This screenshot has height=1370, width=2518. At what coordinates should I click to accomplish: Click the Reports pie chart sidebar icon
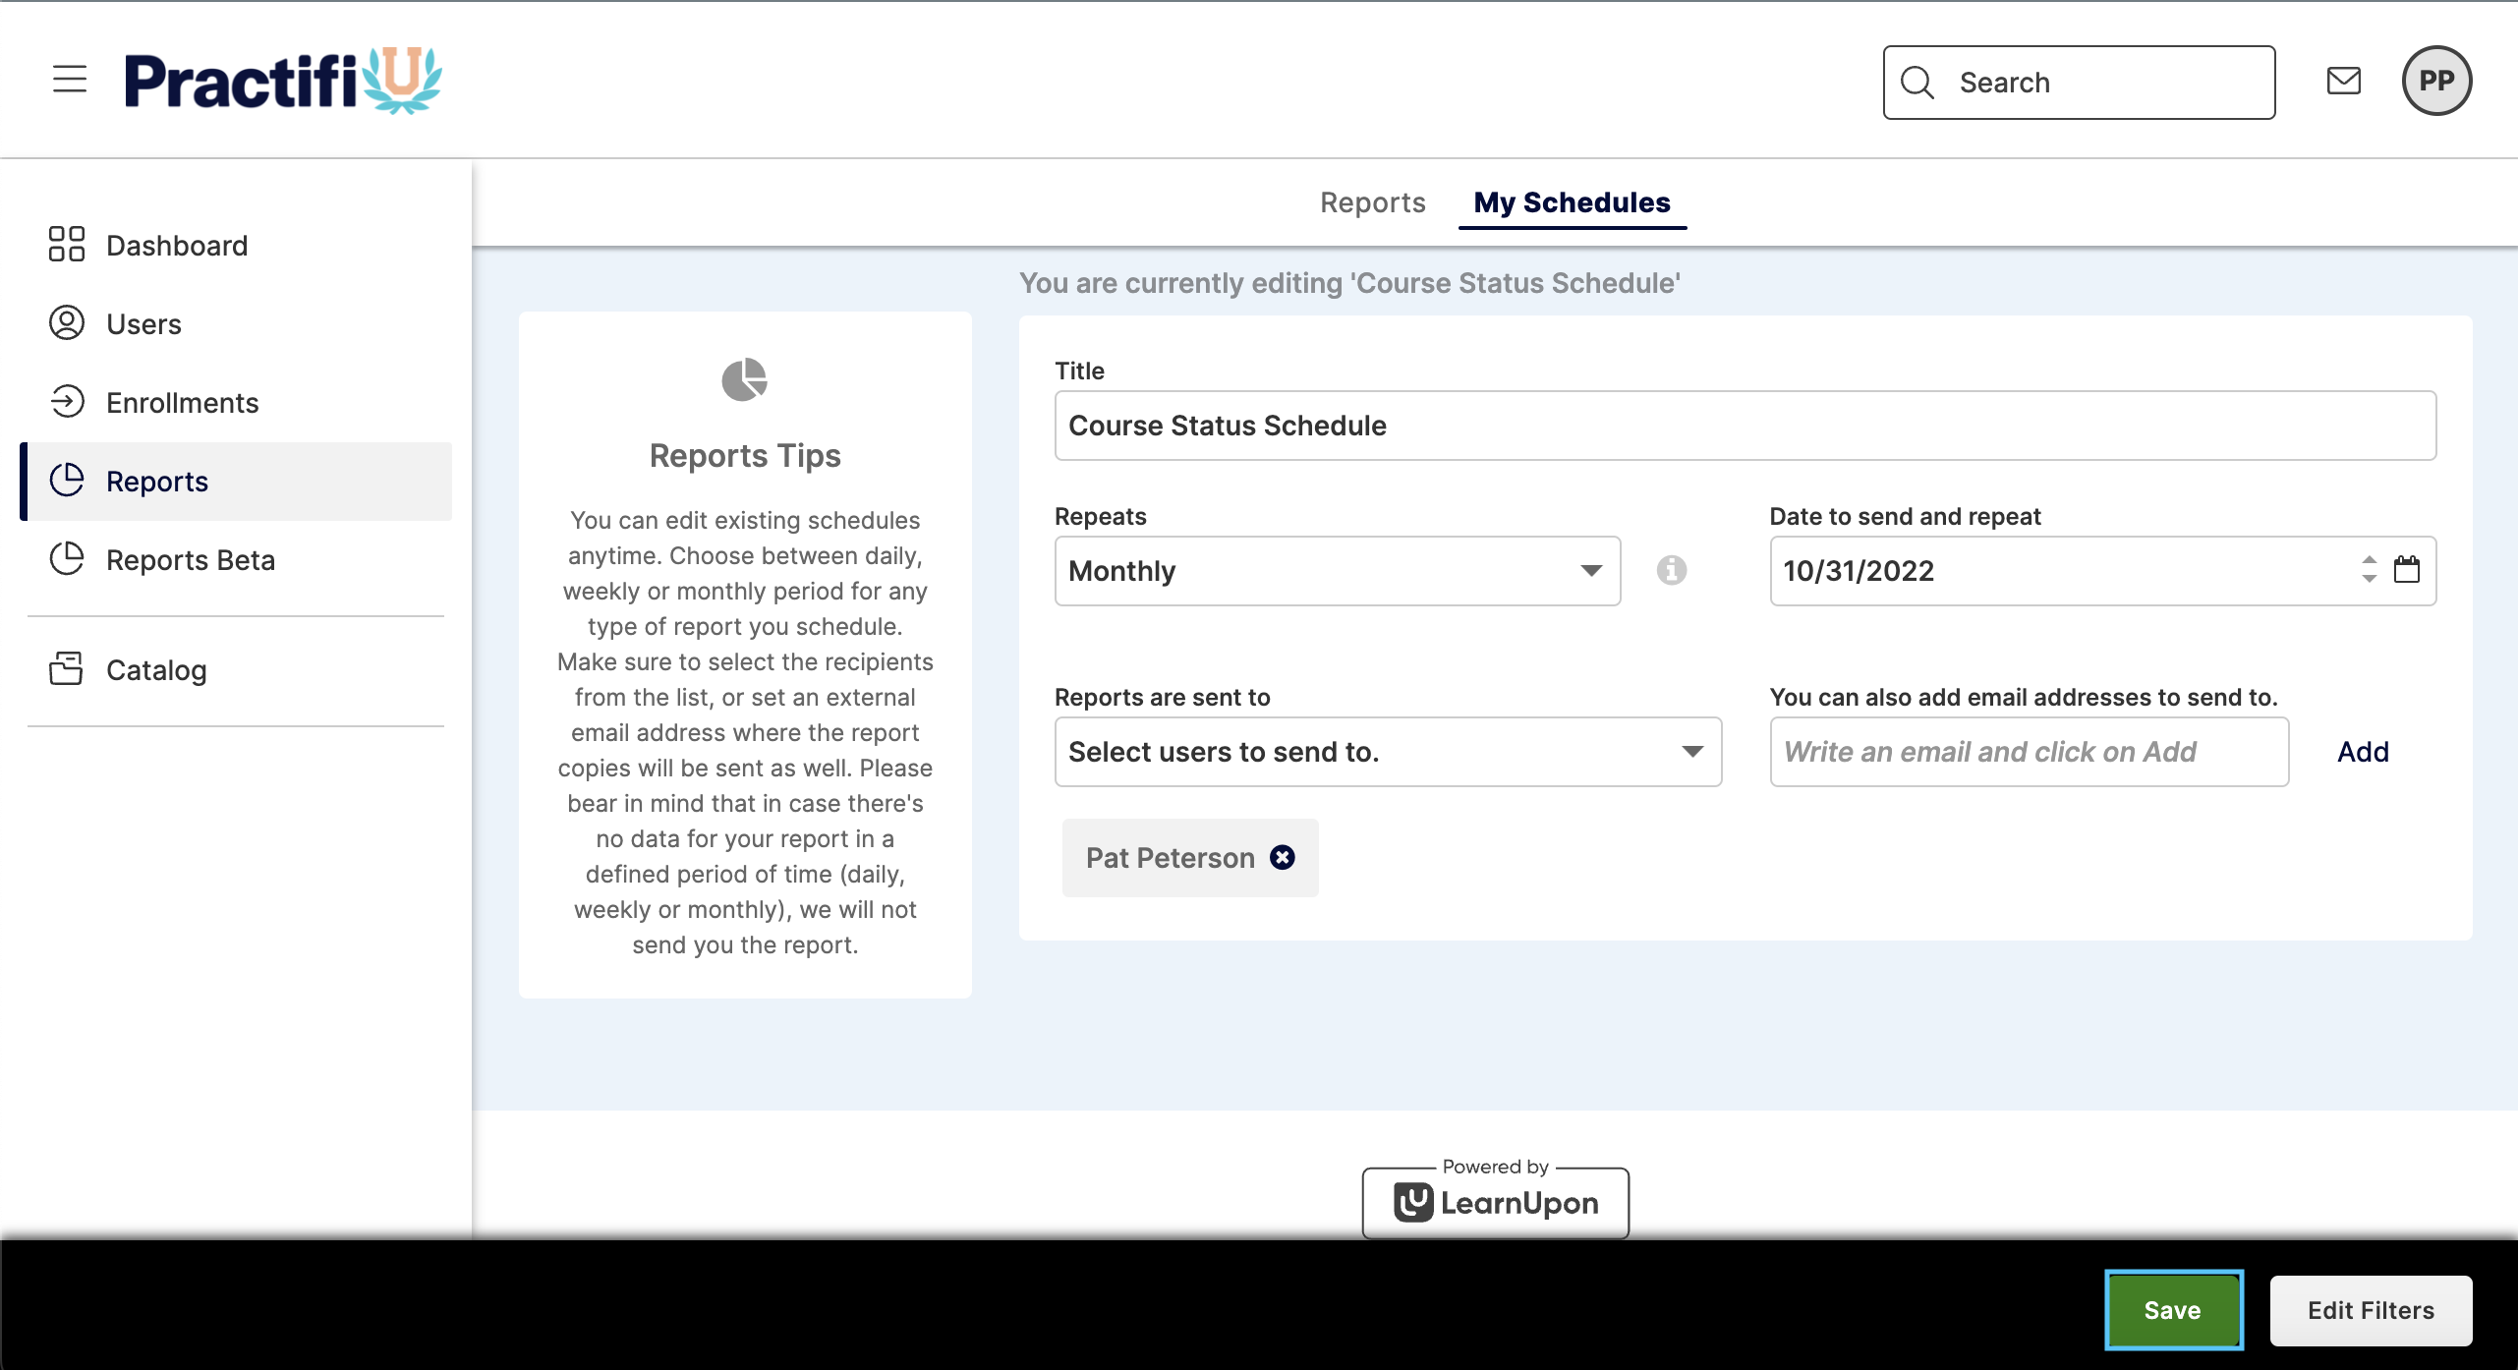pos(67,480)
